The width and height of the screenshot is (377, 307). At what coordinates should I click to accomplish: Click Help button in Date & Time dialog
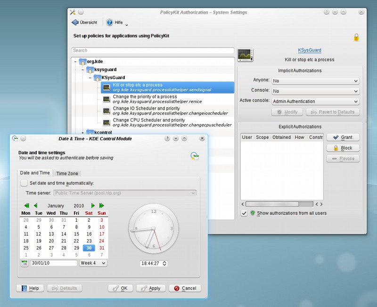click(30, 288)
